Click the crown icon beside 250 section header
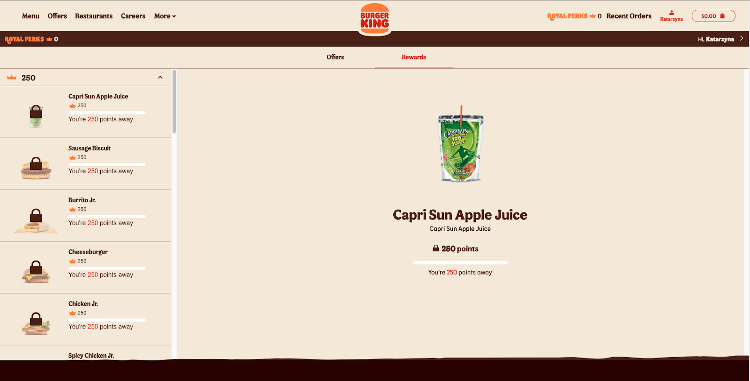750x381 pixels. pos(12,77)
